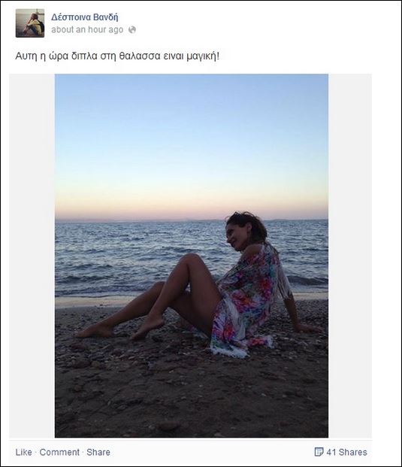The height and width of the screenshot is (467, 402).
Task: Open the Δέσποινα Βανδή profile name link
Action: (84, 17)
